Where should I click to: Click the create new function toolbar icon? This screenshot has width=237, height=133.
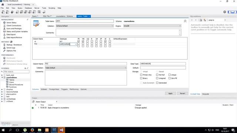point(34,12)
